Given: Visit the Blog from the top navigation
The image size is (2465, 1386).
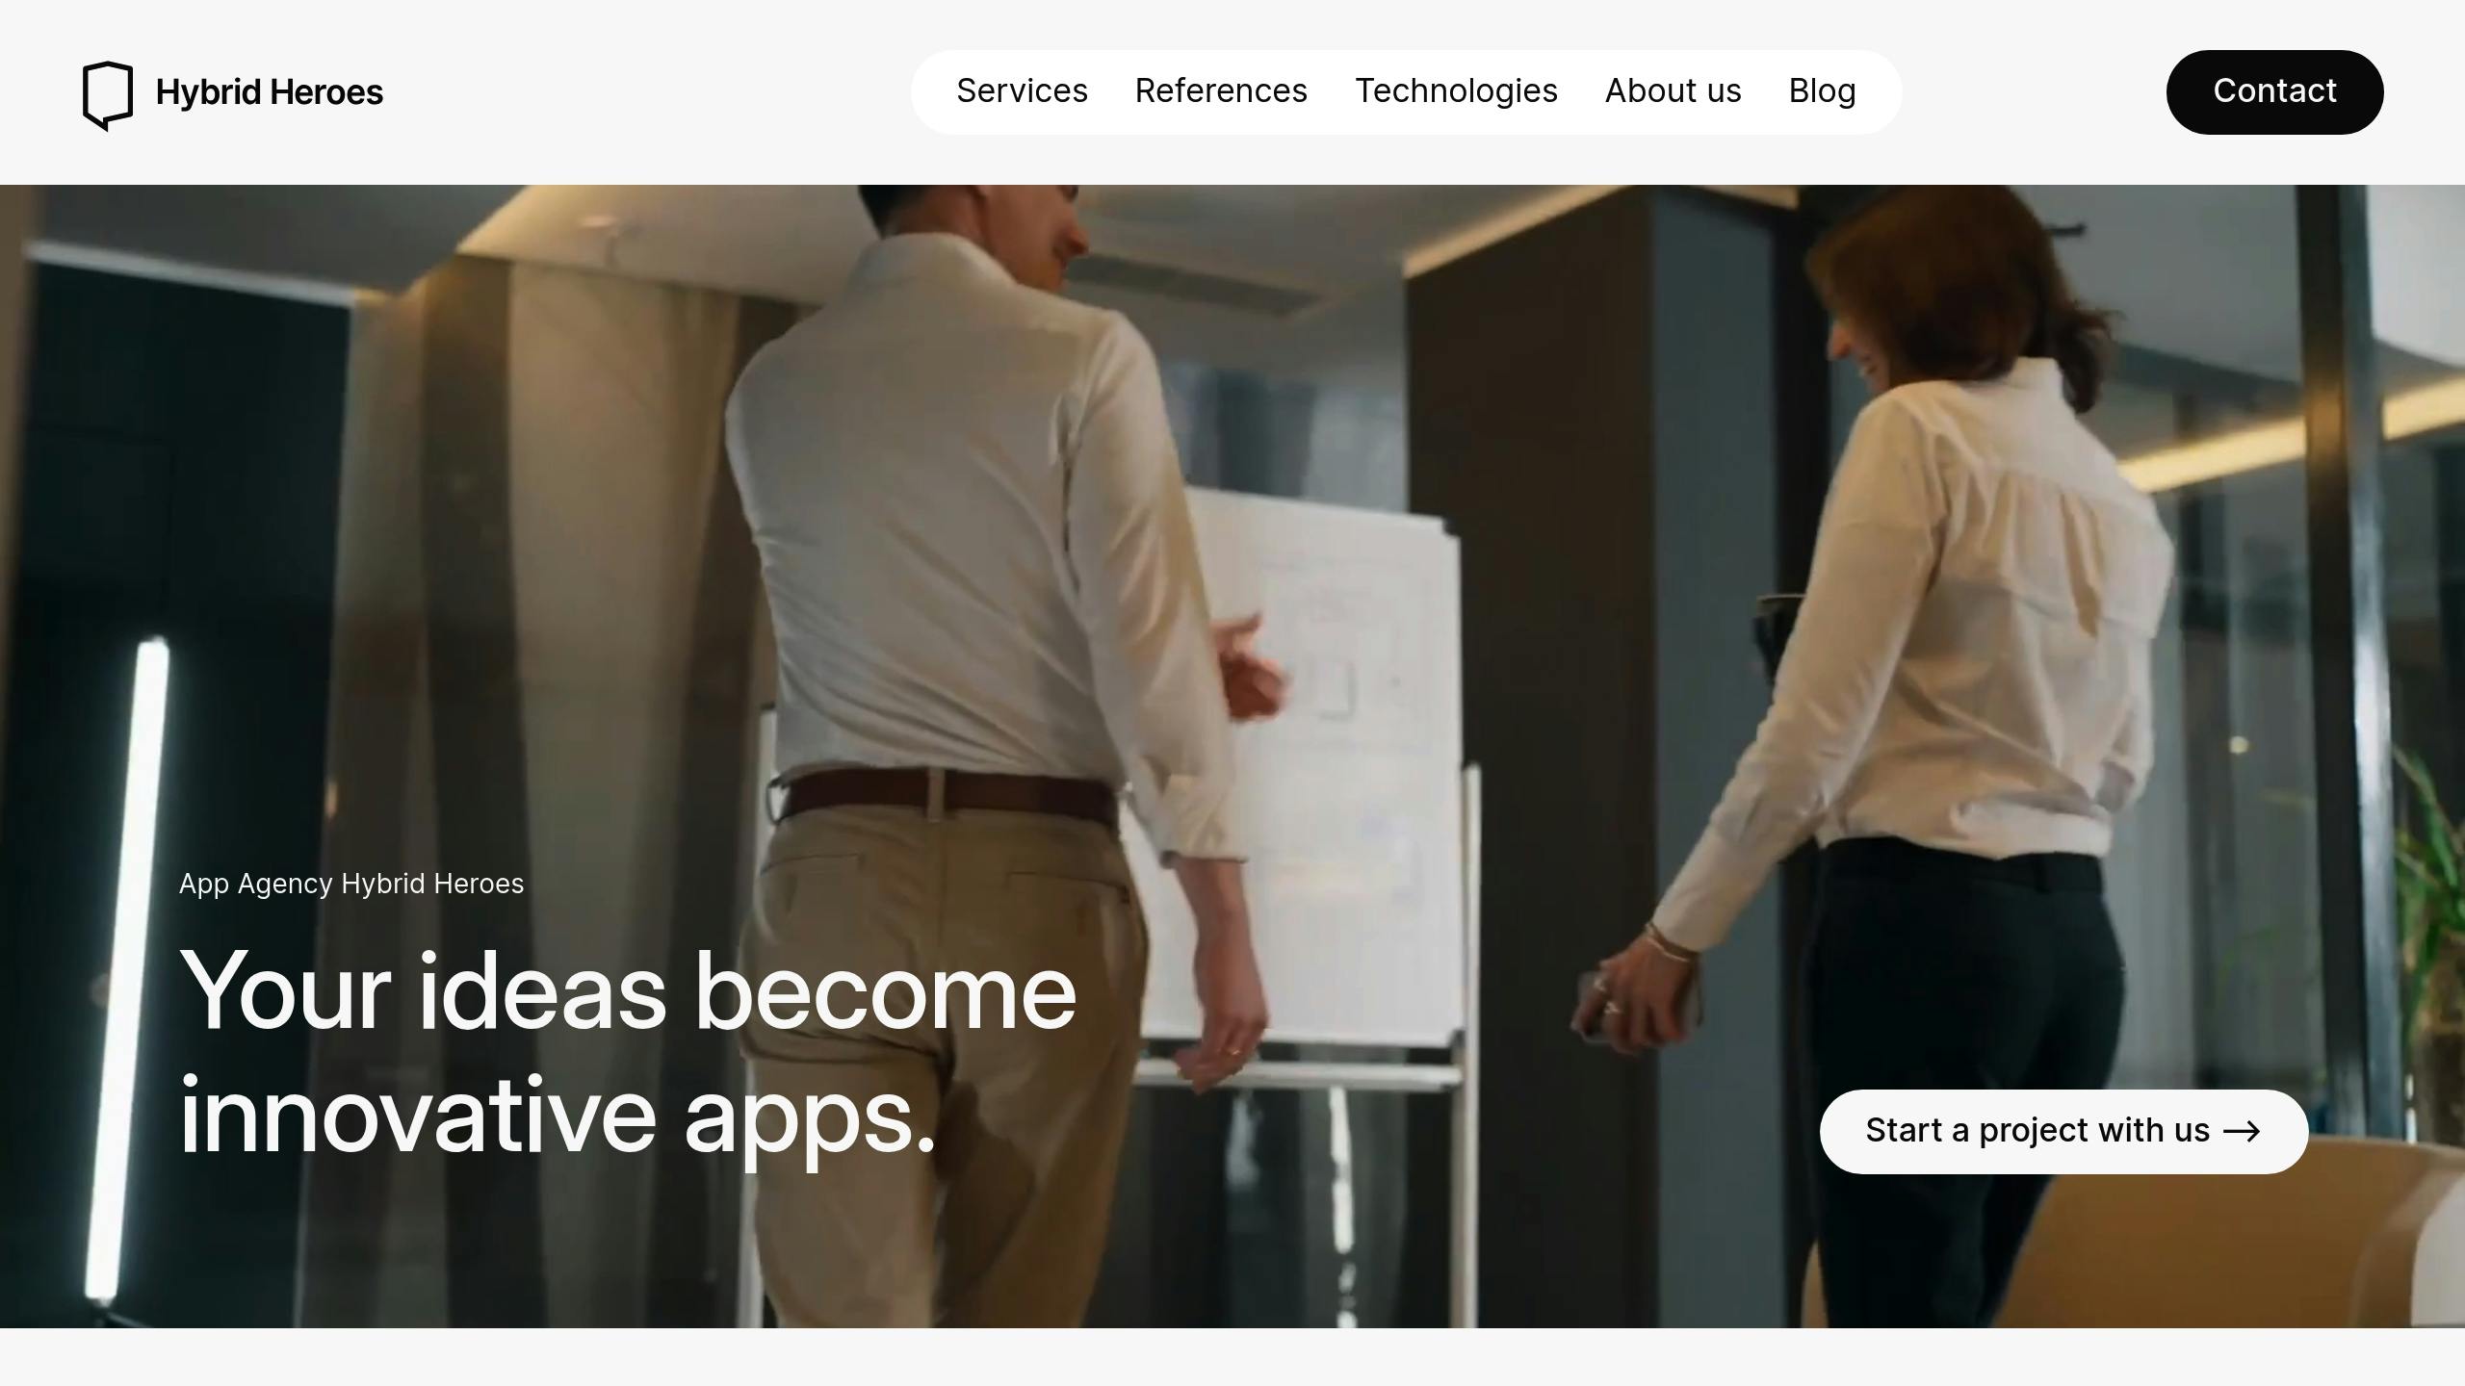Looking at the screenshot, I should (x=1822, y=91).
